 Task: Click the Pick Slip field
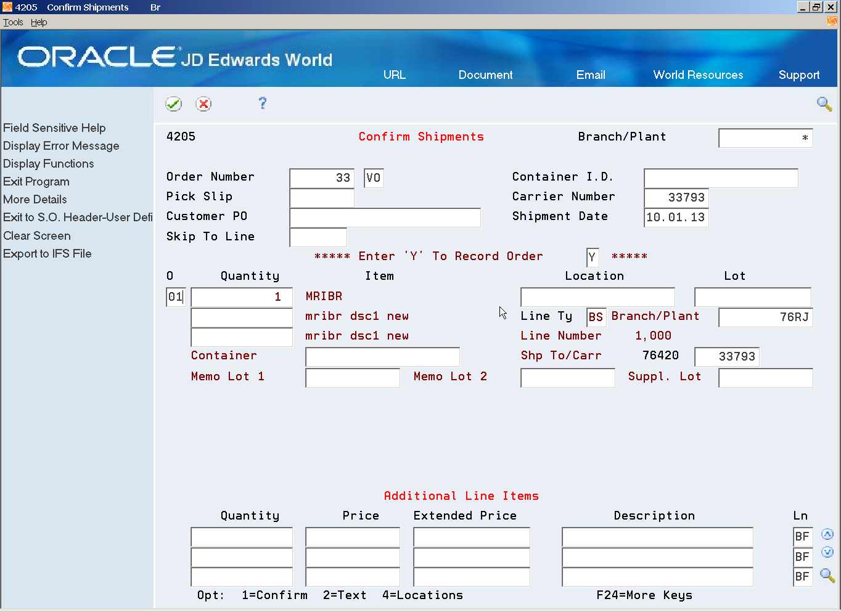pyautogui.click(x=322, y=198)
